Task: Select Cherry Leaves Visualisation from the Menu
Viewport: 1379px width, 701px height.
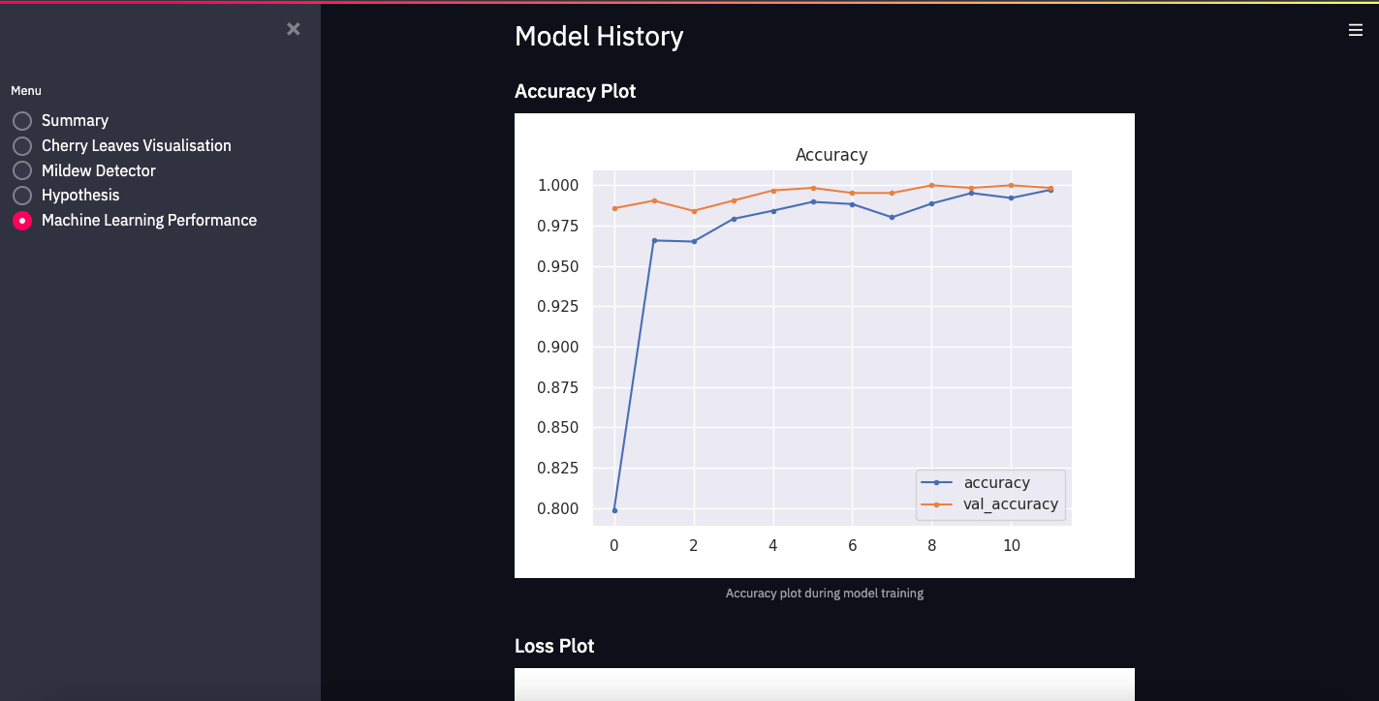Action: (x=137, y=145)
